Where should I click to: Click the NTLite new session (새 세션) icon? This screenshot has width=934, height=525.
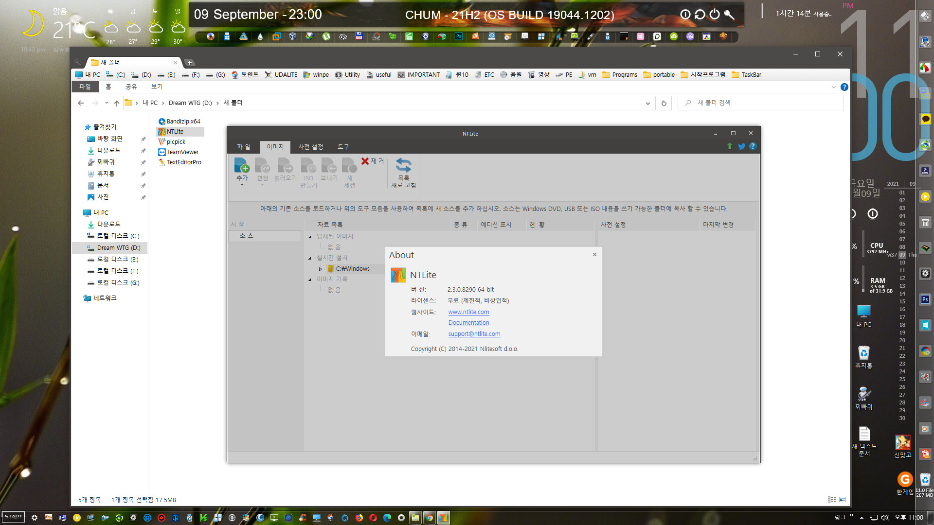[x=349, y=165]
